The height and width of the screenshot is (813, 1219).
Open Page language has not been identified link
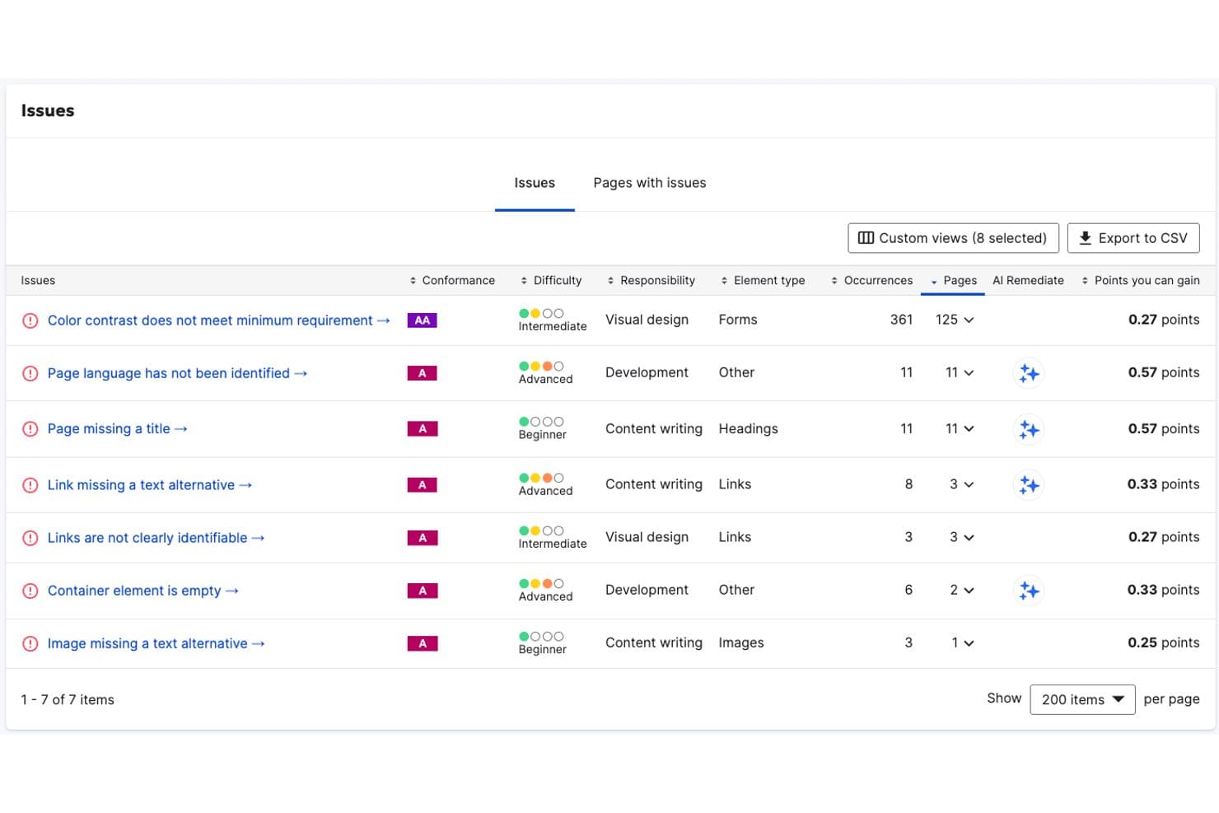click(x=177, y=373)
